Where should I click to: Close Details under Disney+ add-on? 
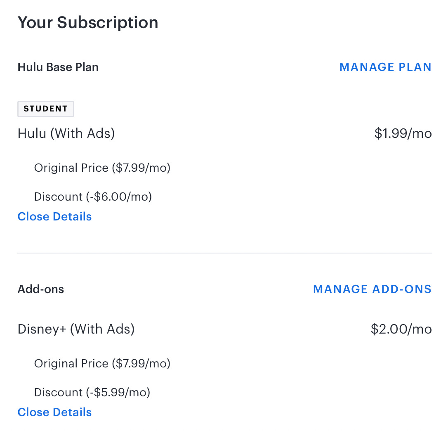point(54,412)
